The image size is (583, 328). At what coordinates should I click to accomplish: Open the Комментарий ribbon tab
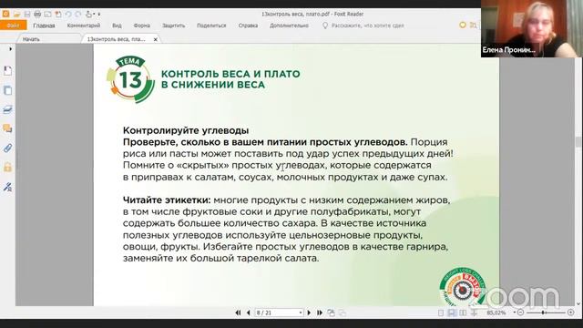point(84,26)
